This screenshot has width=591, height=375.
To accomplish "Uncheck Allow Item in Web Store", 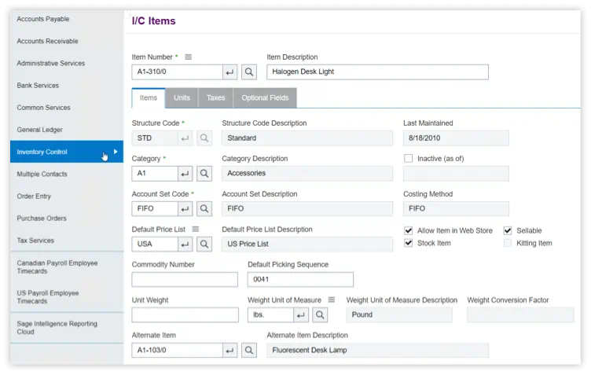I will pyautogui.click(x=408, y=230).
